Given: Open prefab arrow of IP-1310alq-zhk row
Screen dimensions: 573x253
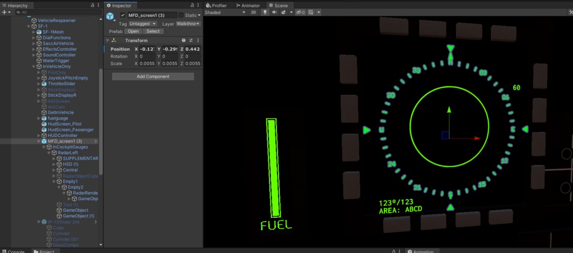Looking at the screenshot, I should pos(96,222).
